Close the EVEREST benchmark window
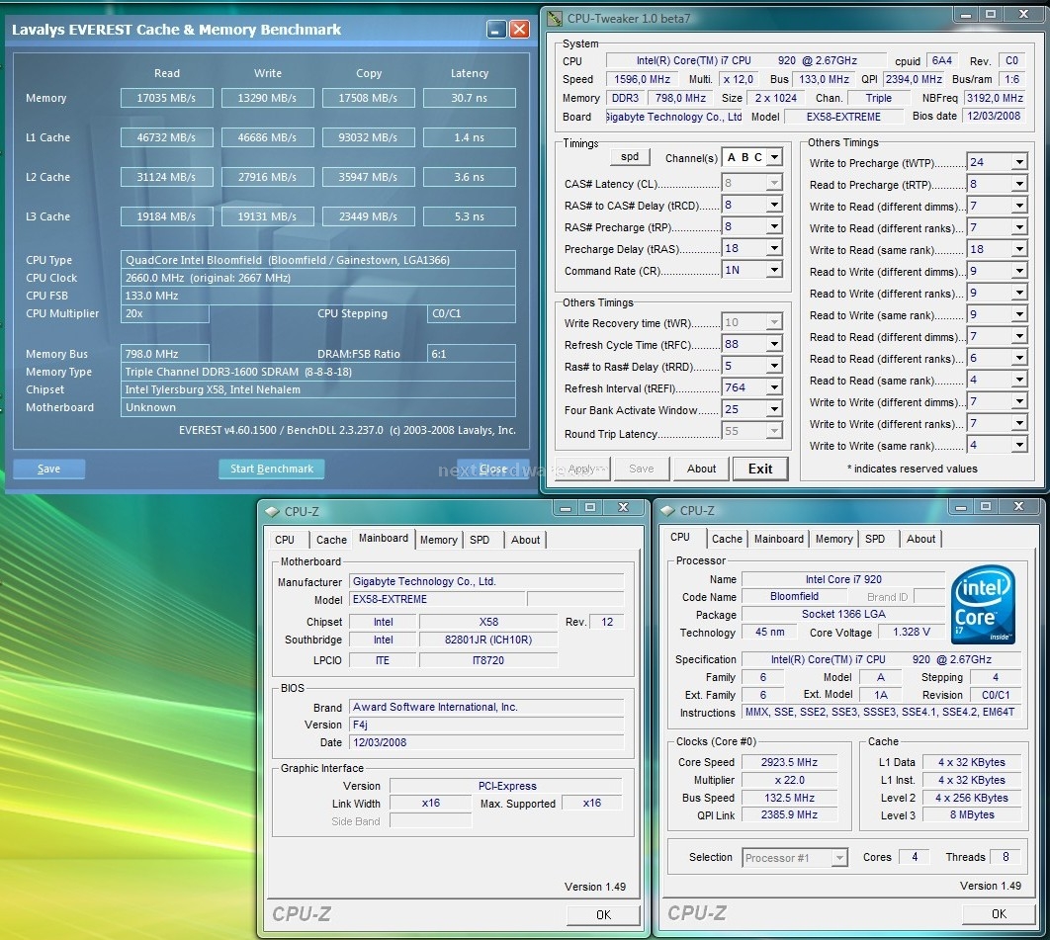This screenshot has height=940, width=1050. pos(520,30)
